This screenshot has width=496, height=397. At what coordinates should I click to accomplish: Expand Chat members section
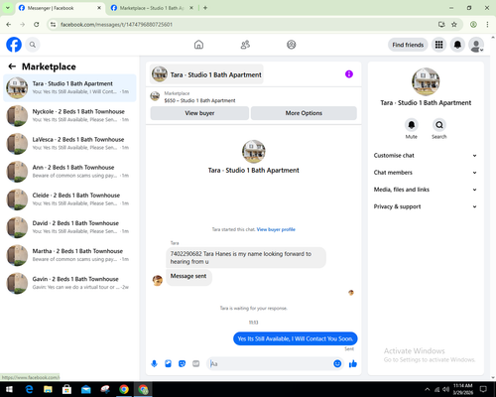[x=426, y=173]
